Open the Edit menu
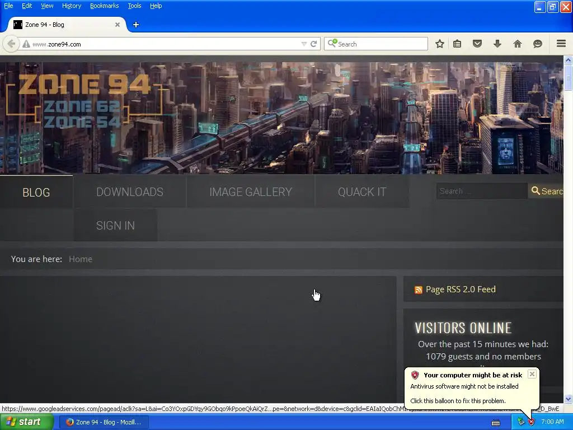 click(x=27, y=6)
